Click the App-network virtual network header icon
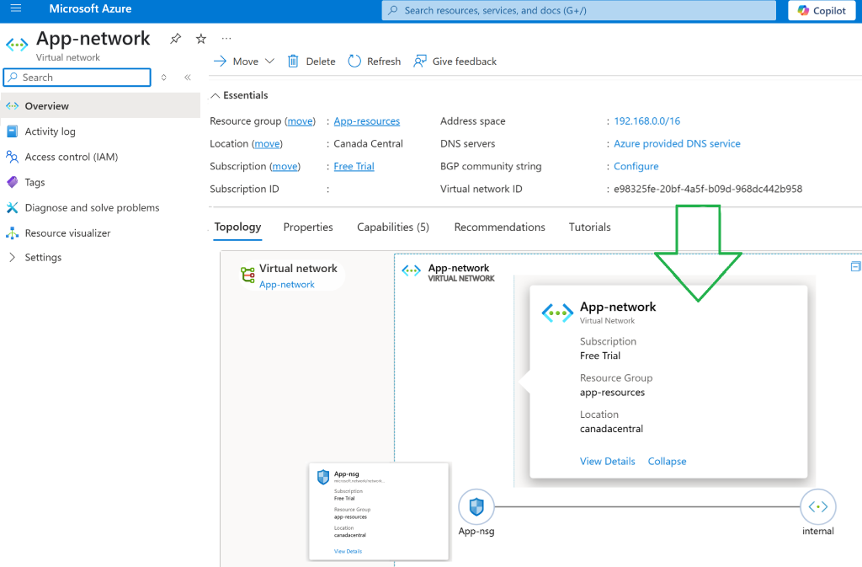 click(411, 270)
